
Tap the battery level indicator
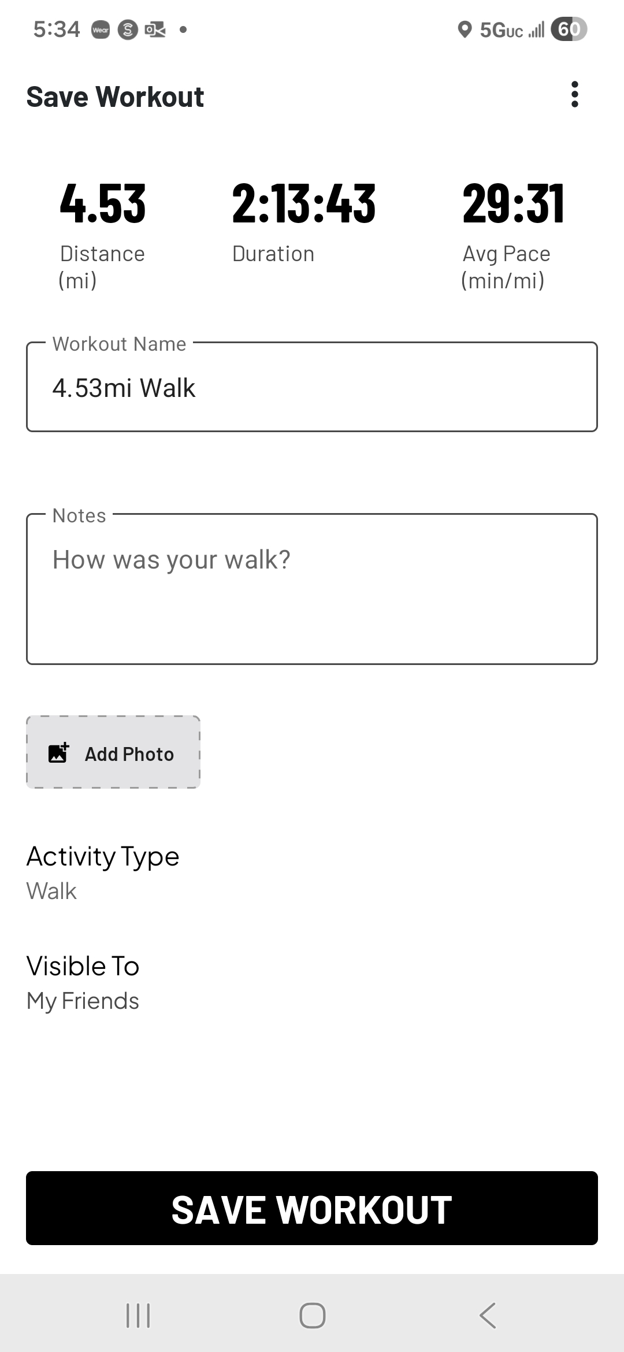(569, 29)
